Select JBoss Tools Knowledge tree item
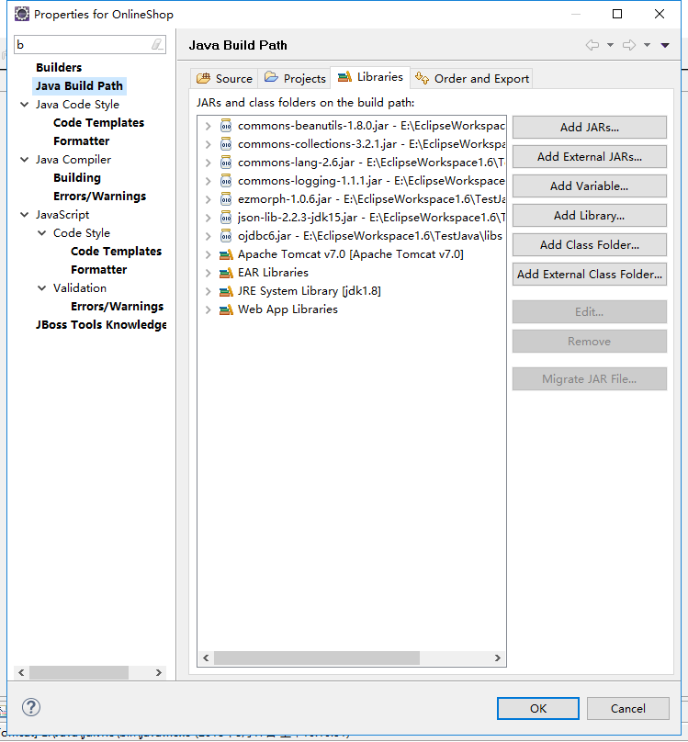Screen dimensions: 688x742 (x=101, y=325)
